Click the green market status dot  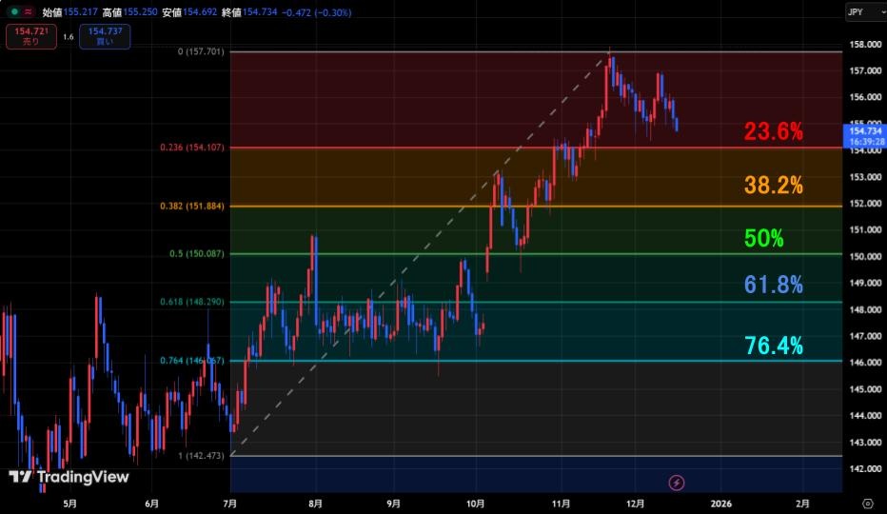[12, 11]
